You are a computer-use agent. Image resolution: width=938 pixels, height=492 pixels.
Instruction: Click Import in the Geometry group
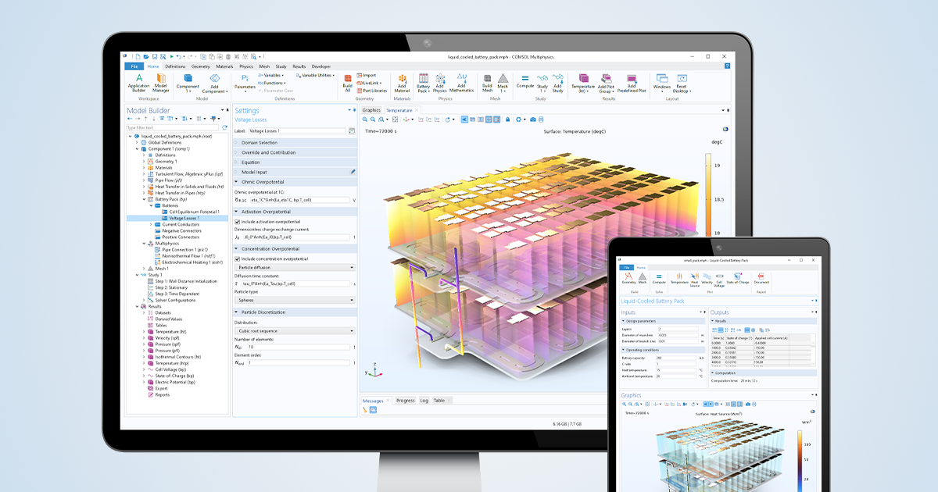coord(366,75)
